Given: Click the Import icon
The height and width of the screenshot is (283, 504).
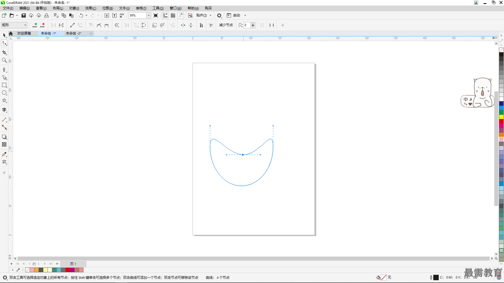Looking at the screenshot, I should pos(107,15).
